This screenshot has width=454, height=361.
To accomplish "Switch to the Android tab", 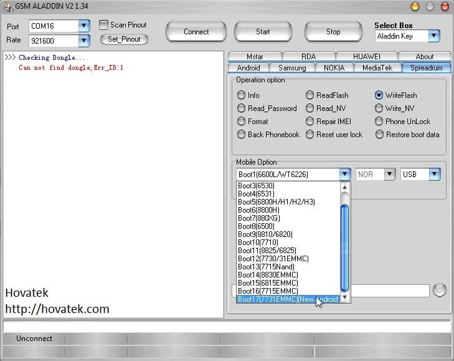I will point(248,67).
